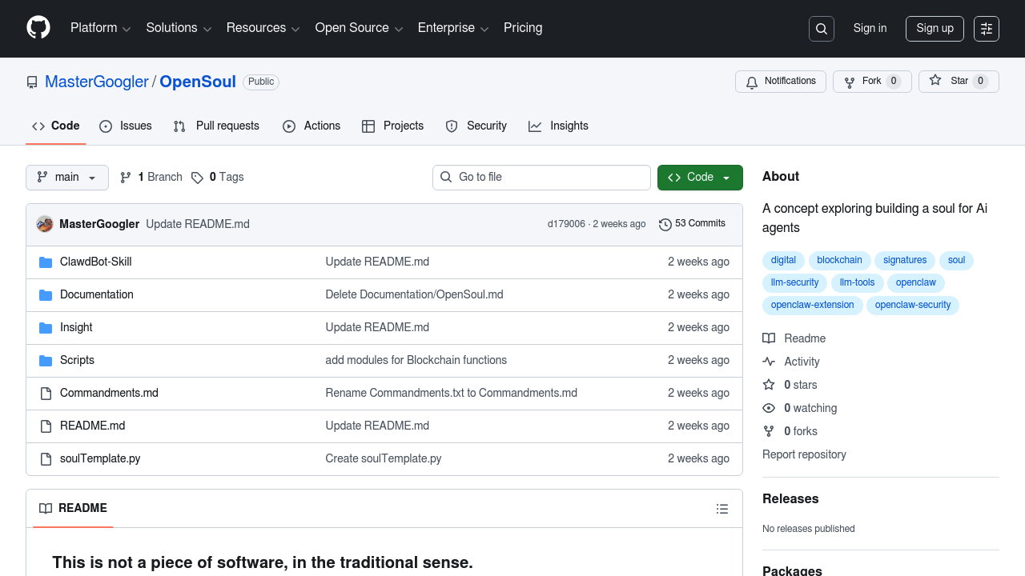The width and height of the screenshot is (1025, 576).
Task: Click the MasterGoogler avatar thumbnail
Action: coord(45,224)
